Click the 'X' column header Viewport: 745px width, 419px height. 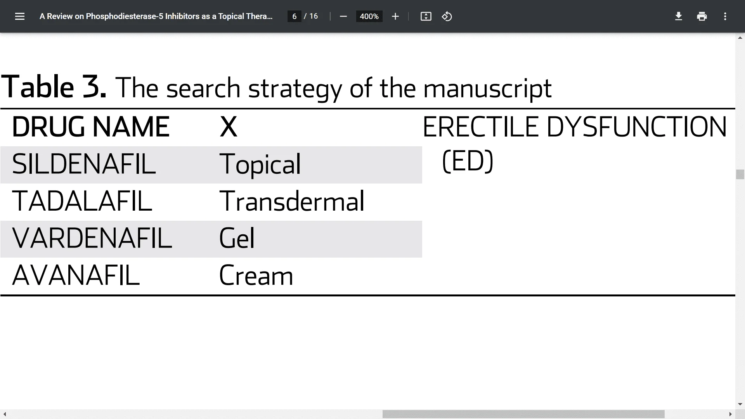click(x=228, y=127)
